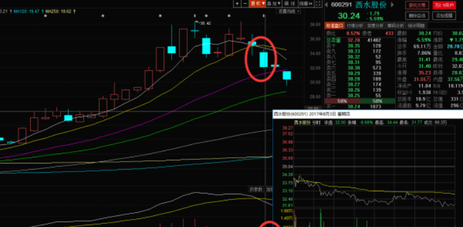Switch to the 标准盘口 tab

click(x=335, y=26)
